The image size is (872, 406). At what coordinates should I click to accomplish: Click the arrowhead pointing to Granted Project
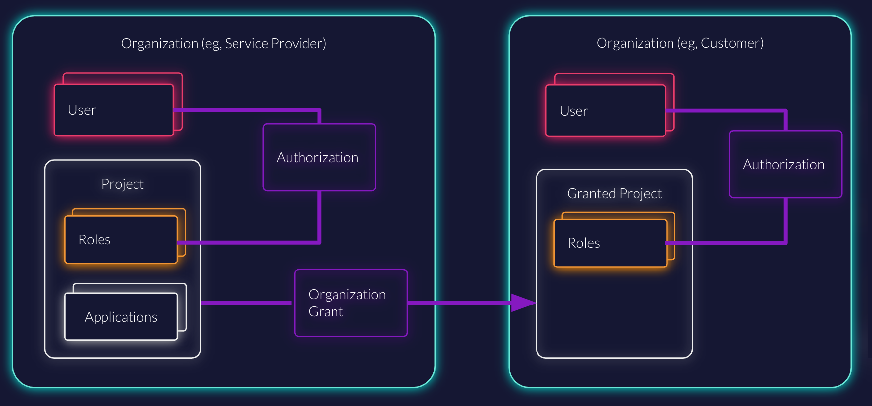coord(522,303)
